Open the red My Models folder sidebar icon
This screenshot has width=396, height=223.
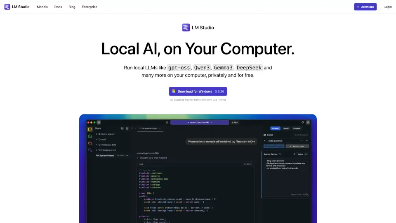(x=90, y=143)
